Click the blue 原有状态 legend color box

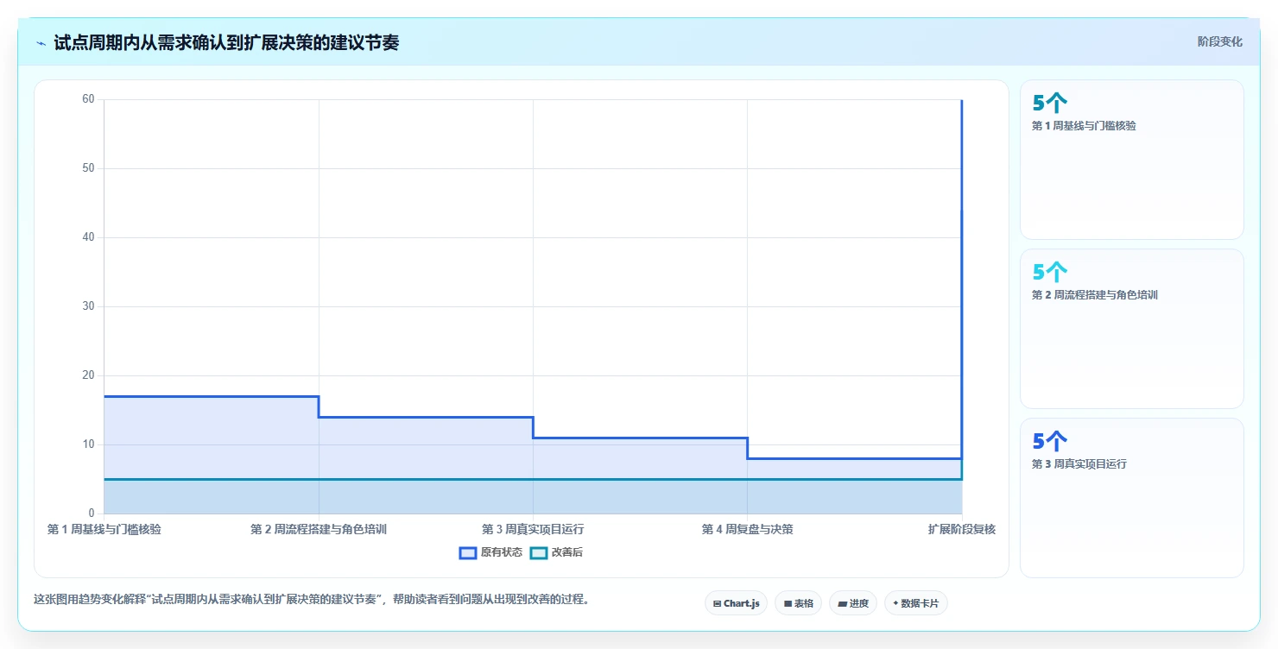[x=468, y=552]
